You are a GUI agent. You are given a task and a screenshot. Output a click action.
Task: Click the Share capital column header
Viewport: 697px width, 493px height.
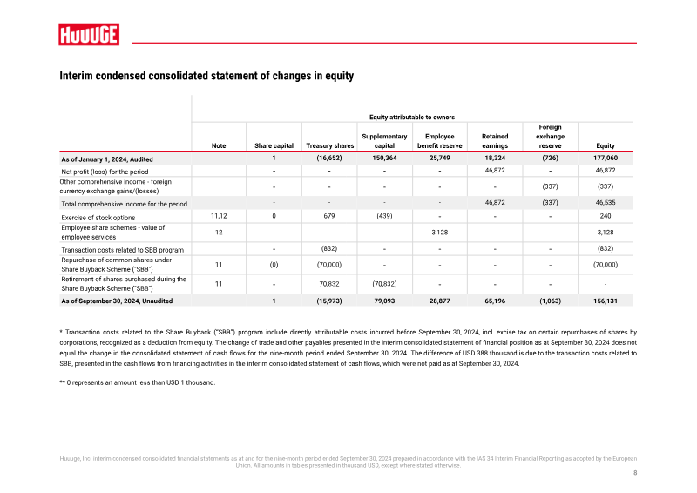pos(274,145)
